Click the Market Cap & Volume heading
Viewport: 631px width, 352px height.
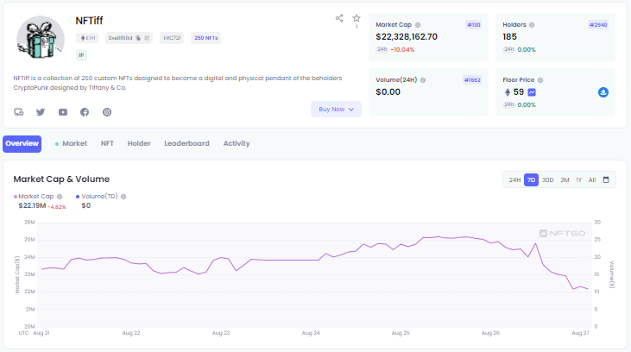[61, 179]
